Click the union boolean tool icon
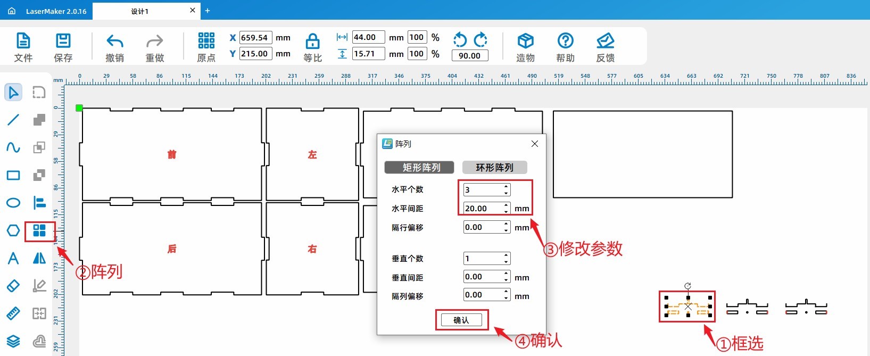Viewport: 870px width, 356px height. 39,120
